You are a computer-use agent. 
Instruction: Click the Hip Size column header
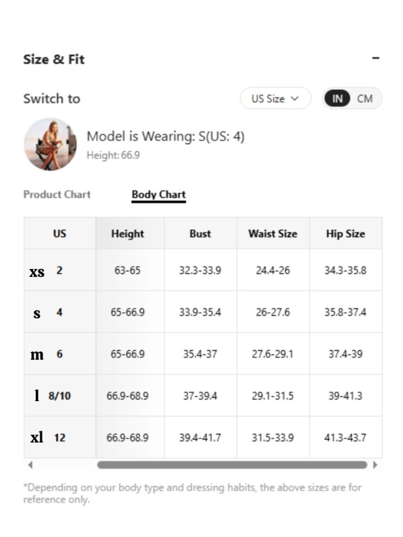coord(345,233)
